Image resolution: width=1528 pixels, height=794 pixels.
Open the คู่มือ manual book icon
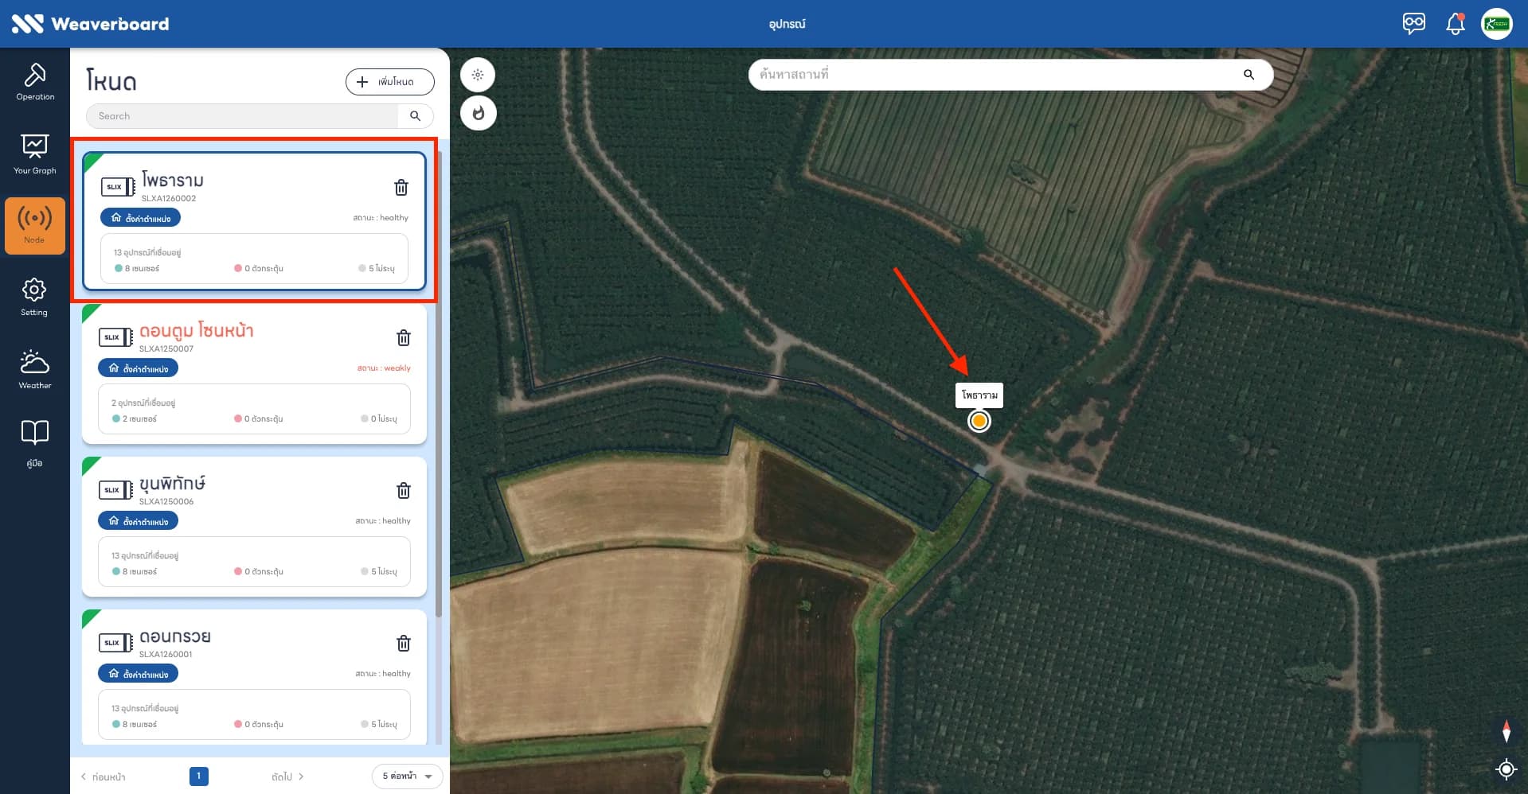coord(34,444)
